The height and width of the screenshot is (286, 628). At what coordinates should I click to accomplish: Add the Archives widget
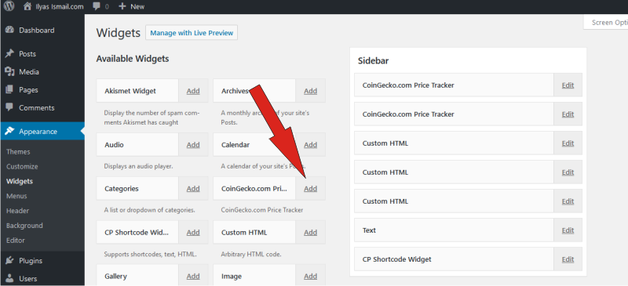point(310,91)
